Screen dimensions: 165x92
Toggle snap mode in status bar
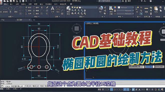(x=106, y=90)
